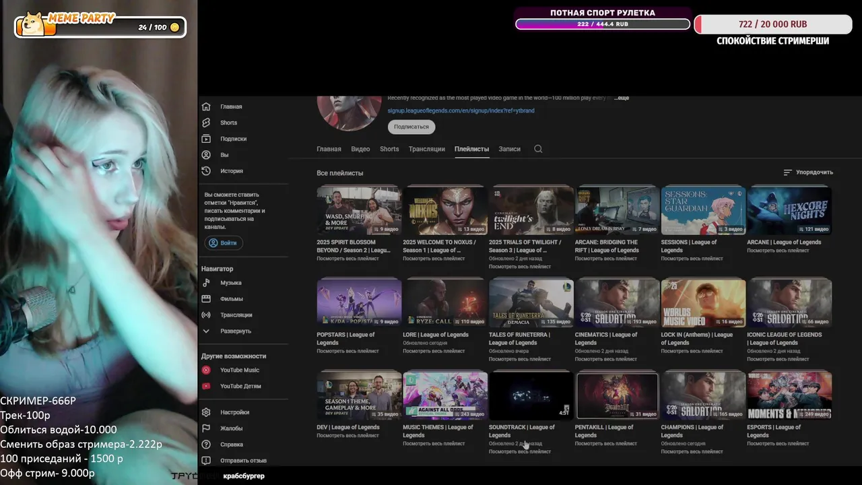Open the Трансляции live broadcast sidebar icon
The width and height of the screenshot is (862, 485).
click(x=206, y=315)
